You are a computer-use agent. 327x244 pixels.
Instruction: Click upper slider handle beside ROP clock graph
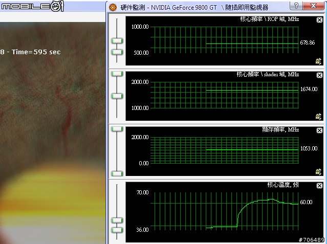pyautogui.click(x=117, y=41)
